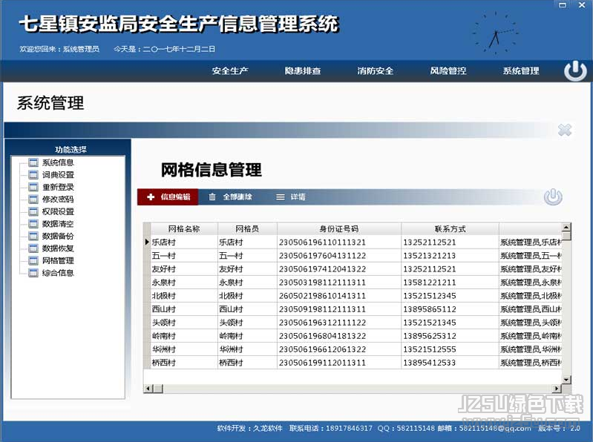Viewport: 593px width, 442px height.
Task: Click the 身份证号码 column header
Action: click(x=339, y=228)
